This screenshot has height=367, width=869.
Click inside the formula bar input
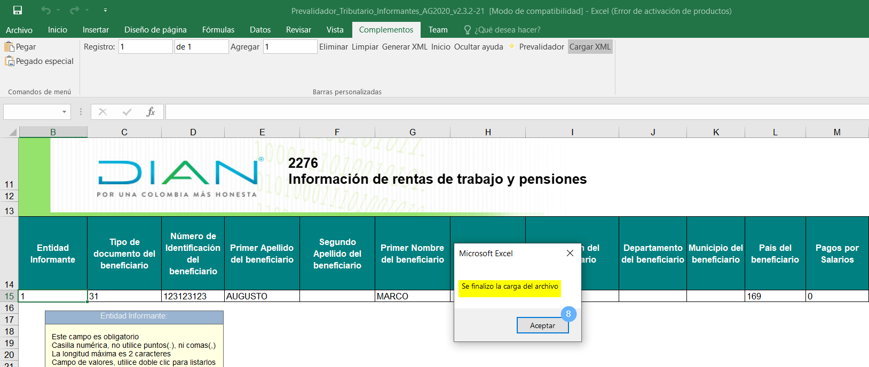(x=517, y=112)
